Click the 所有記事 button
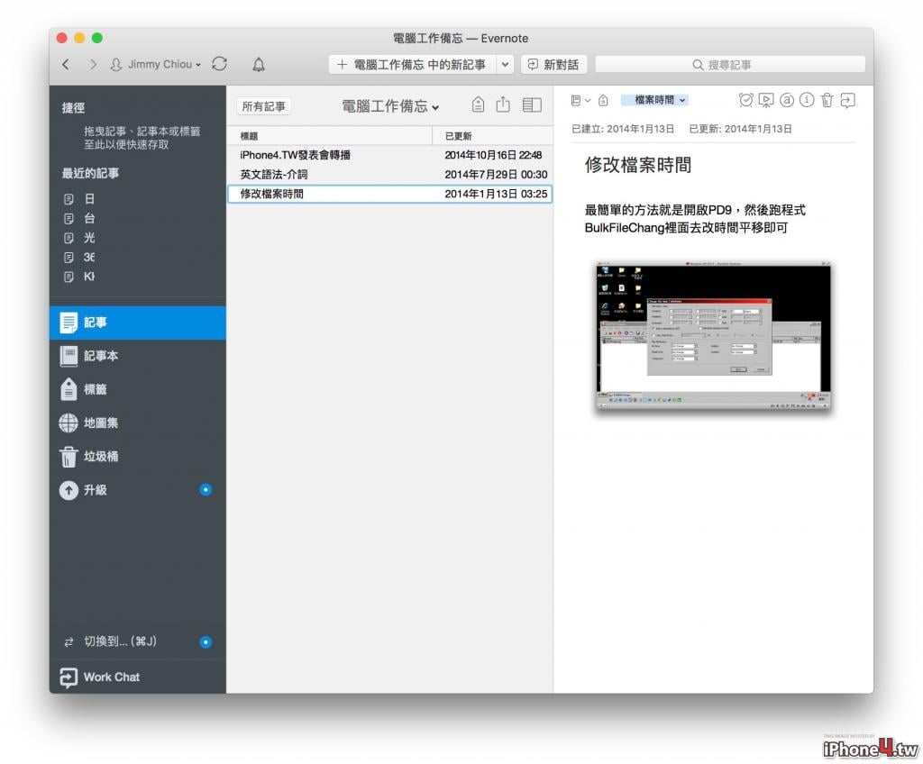The width and height of the screenshot is (923, 764). (x=264, y=106)
